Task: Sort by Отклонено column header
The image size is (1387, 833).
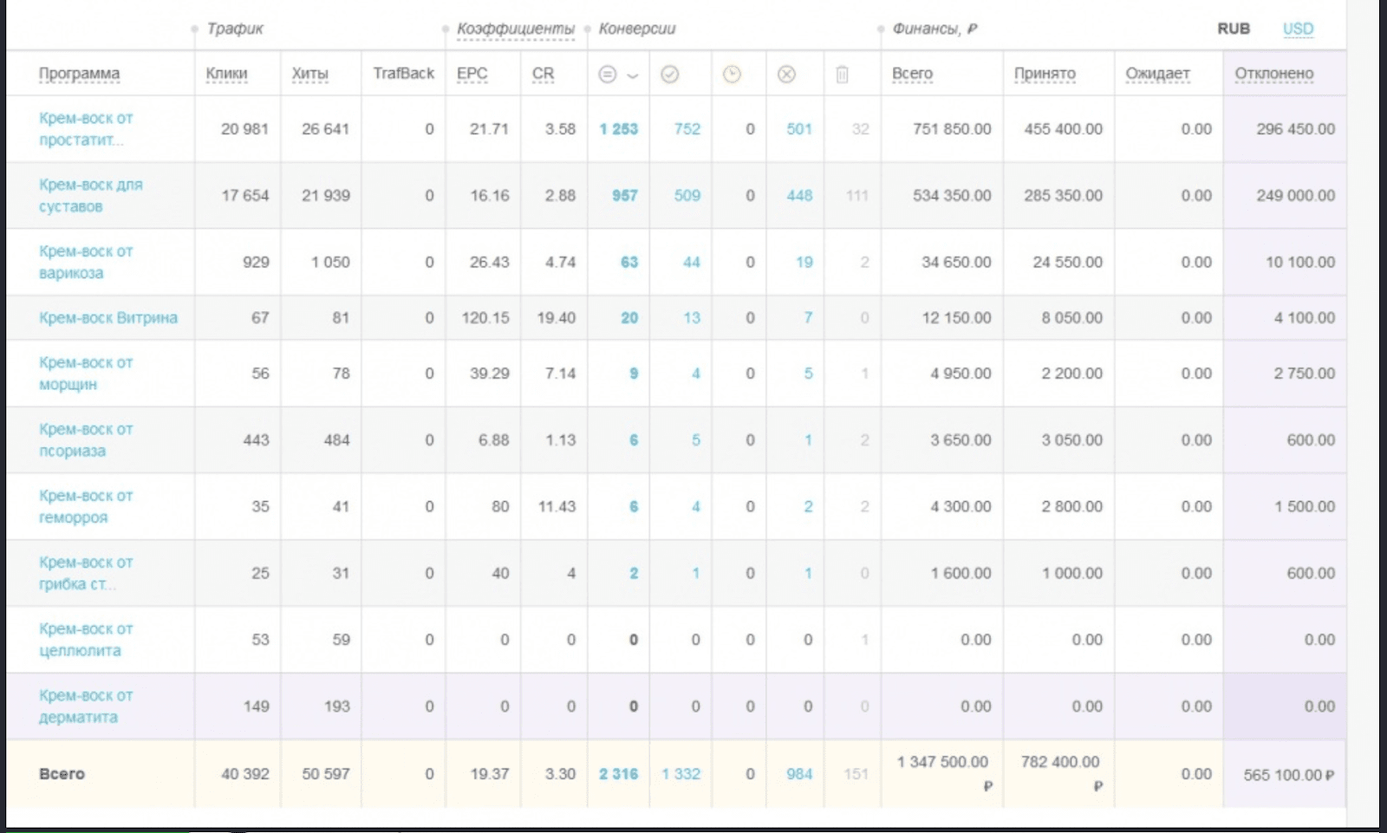Action: click(1273, 74)
